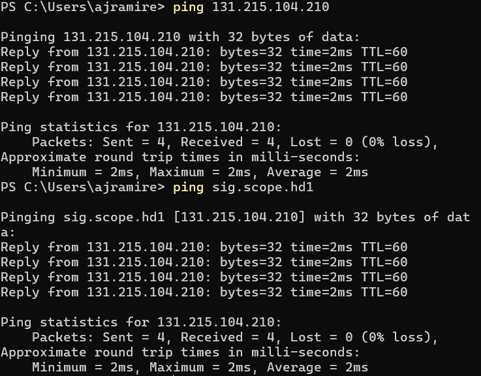Click the wrapped "a:" line fragment

coord(8,232)
